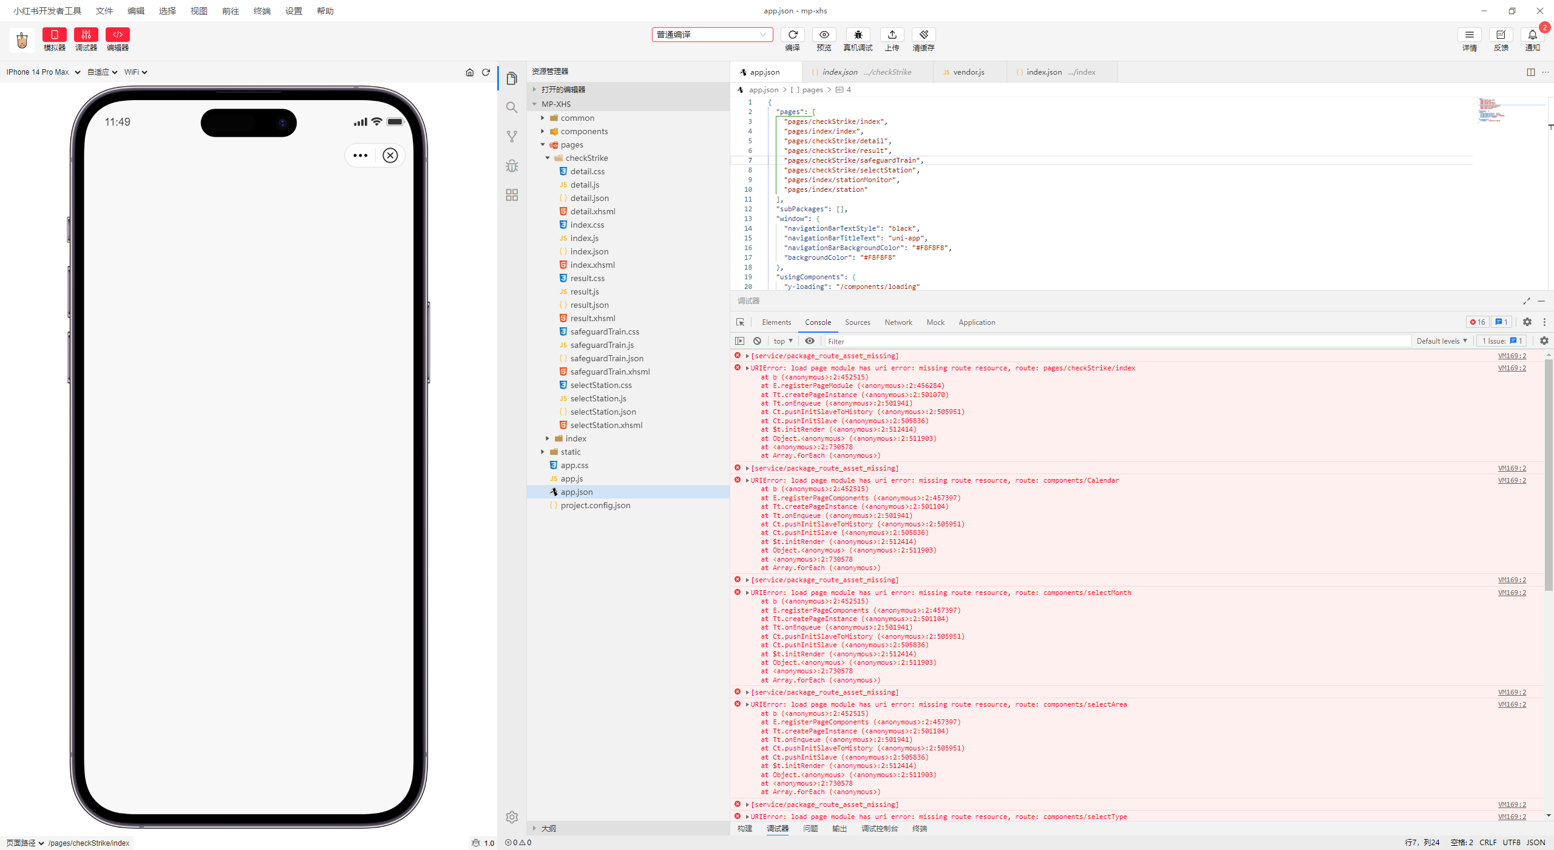Viewport: 1554px width, 850px height.
Task: Click the simulator home icon
Action: 469,72
